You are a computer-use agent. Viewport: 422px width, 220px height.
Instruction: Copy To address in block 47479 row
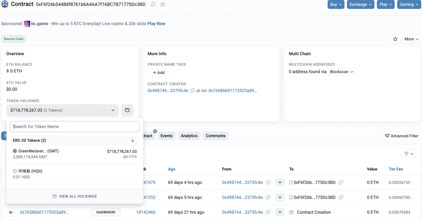click(x=341, y=183)
